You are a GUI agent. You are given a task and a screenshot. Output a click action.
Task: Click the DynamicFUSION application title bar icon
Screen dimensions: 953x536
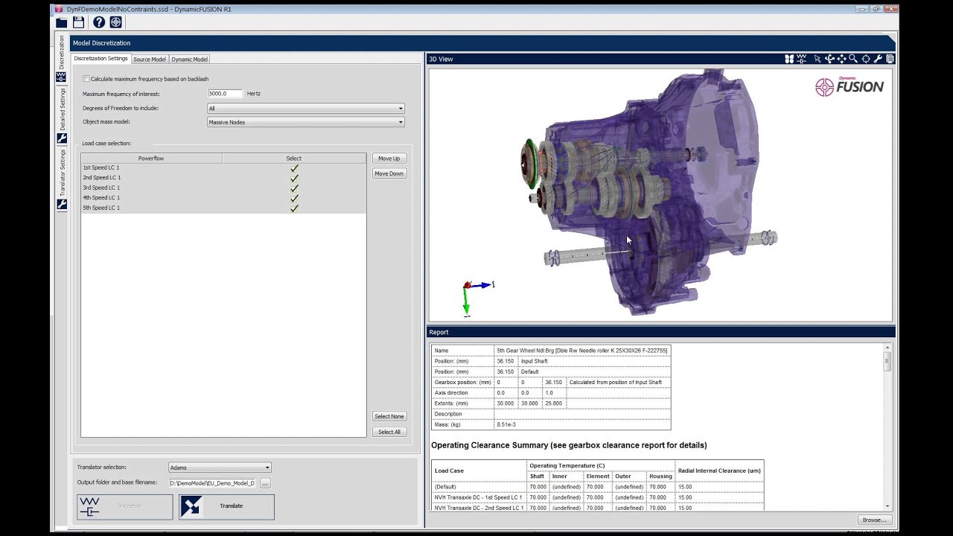coord(59,9)
